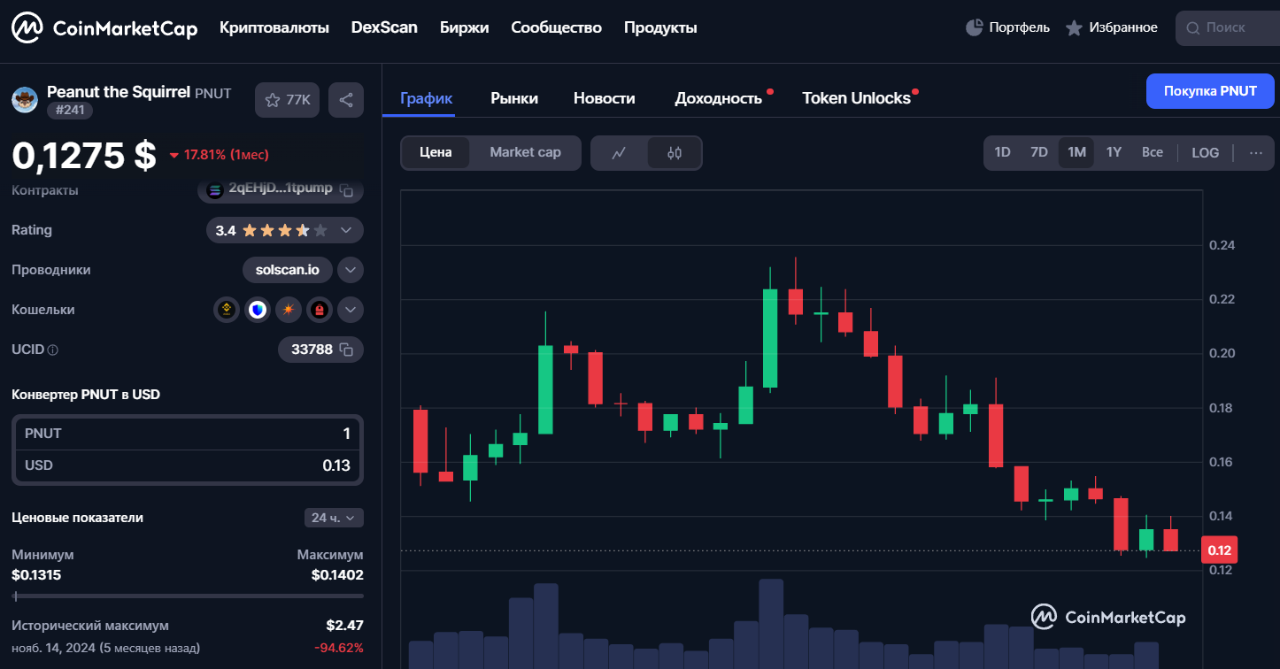The image size is (1280, 669).
Task: Open the Binance wallet icon
Action: pyautogui.click(x=227, y=310)
